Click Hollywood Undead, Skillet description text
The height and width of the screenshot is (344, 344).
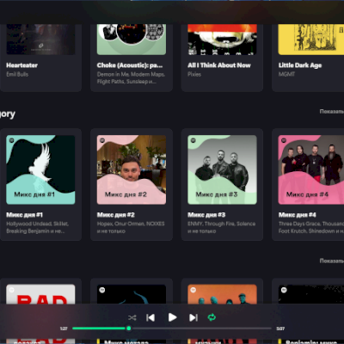(38, 227)
